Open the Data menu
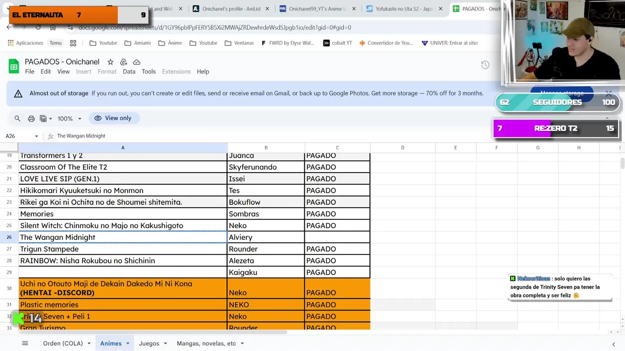The width and height of the screenshot is (625, 351). 129,72
